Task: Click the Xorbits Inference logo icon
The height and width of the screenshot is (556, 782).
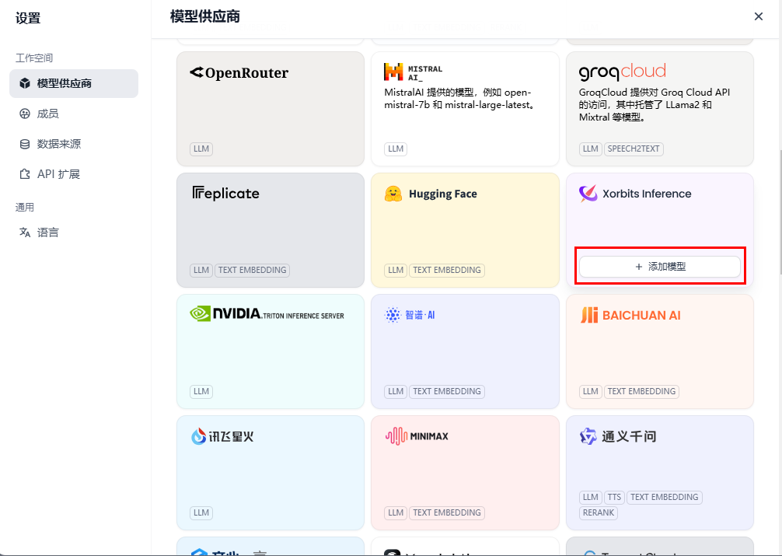Action: pos(588,194)
